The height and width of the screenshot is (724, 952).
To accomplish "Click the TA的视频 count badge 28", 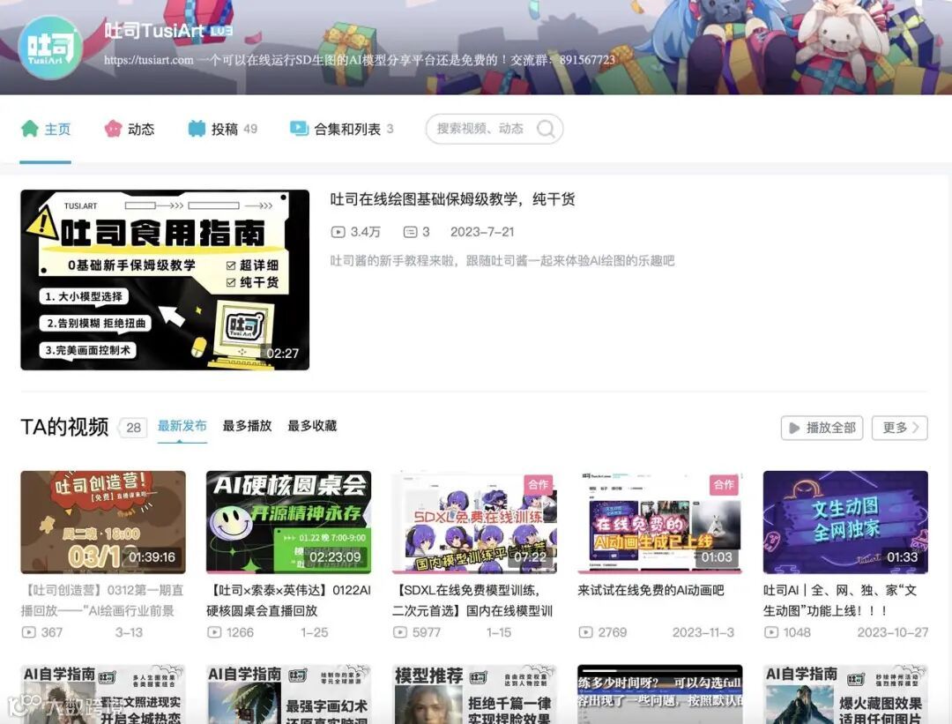I will pos(134,428).
